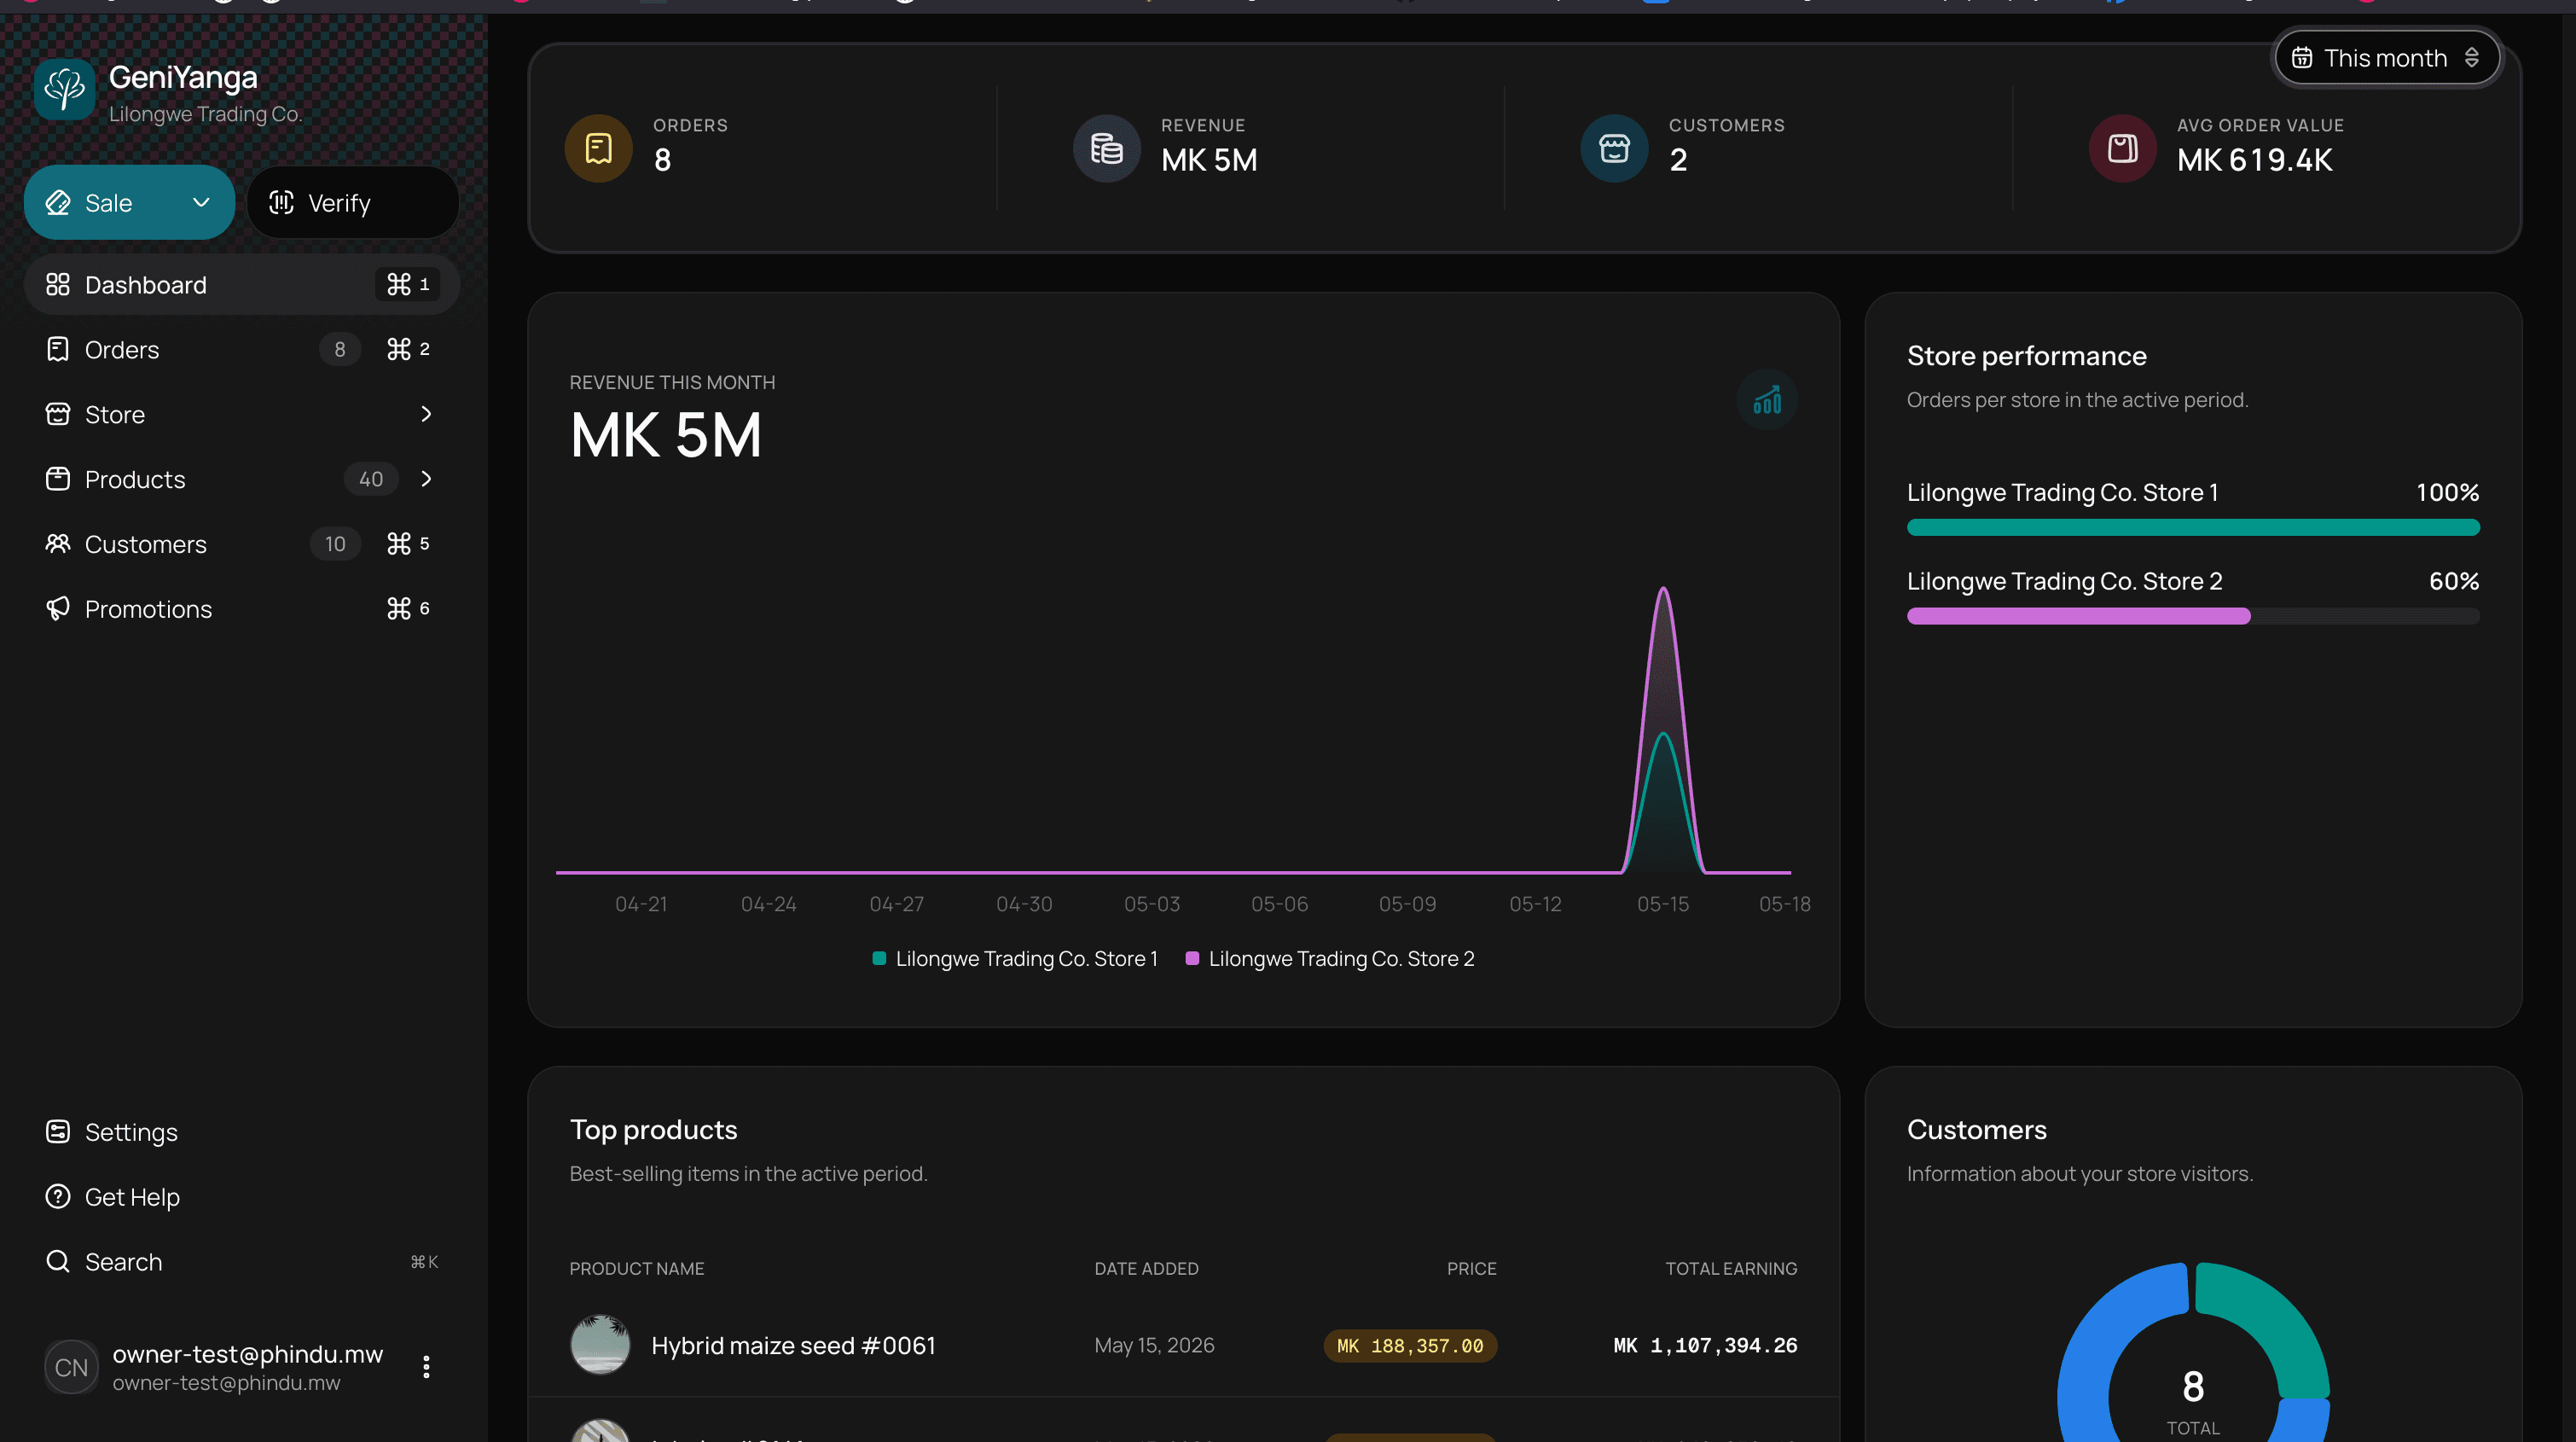
Task: Open the This month period selector
Action: point(2386,58)
